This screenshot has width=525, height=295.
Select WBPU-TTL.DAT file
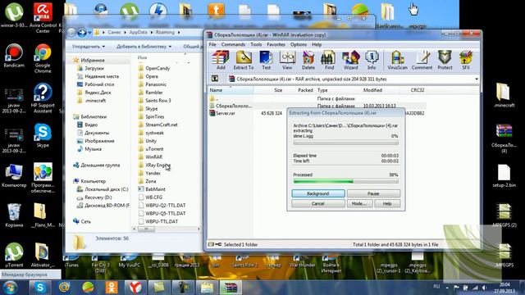click(x=162, y=221)
